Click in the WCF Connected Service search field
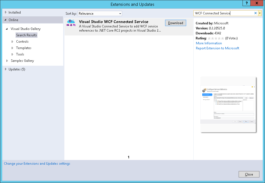Viewport: 265px width, 183px height. click(x=224, y=13)
